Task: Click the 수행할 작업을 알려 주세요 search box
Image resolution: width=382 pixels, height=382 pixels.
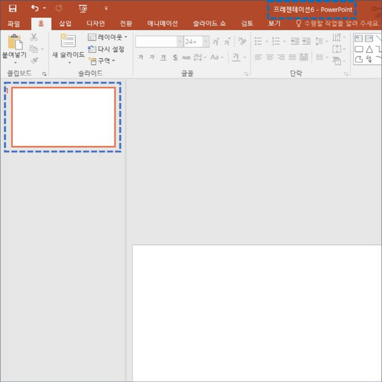Action: coord(337,23)
